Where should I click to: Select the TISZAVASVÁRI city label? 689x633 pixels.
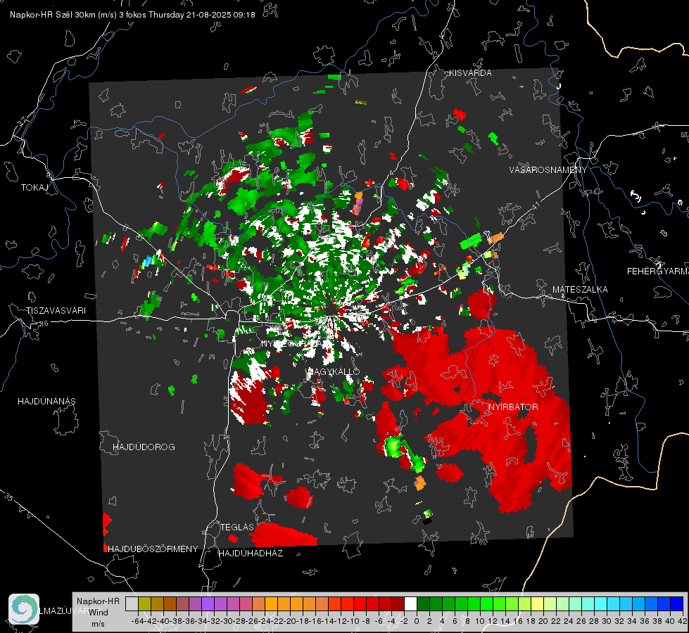(x=56, y=311)
